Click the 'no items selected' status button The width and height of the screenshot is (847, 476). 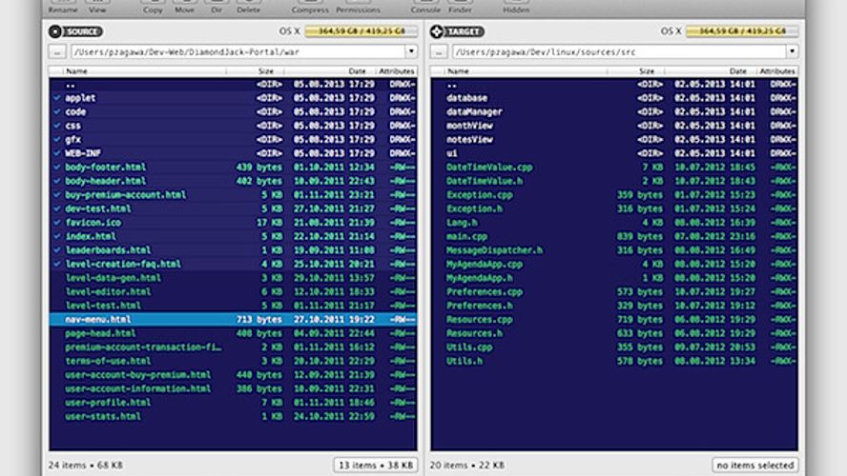point(755,465)
